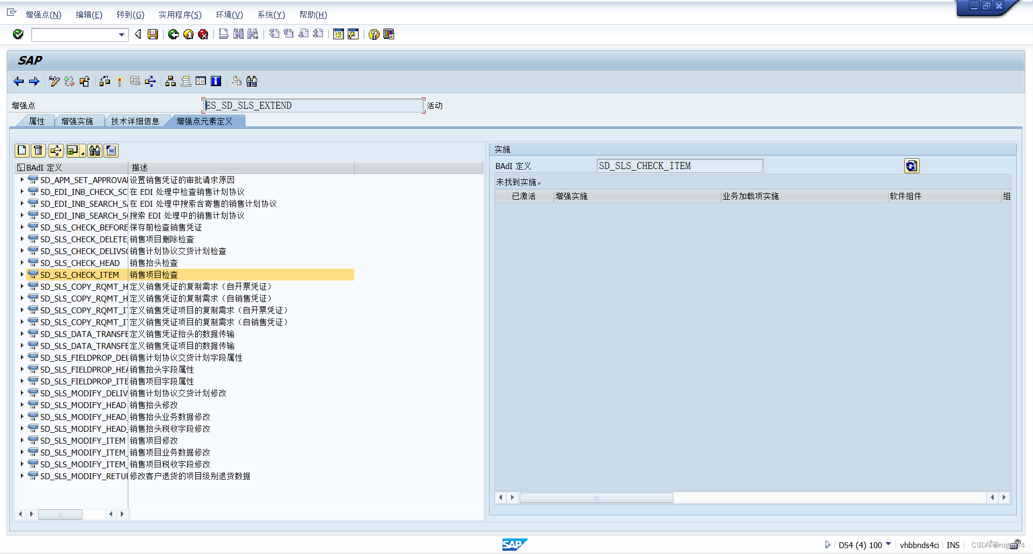The height and width of the screenshot is (554, 1033).
Task: Open the 帮助(H) menu
Action: (313, 15)
